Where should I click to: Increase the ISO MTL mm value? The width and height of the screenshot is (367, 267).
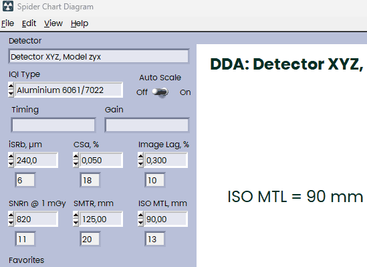(x=140, y=215)
